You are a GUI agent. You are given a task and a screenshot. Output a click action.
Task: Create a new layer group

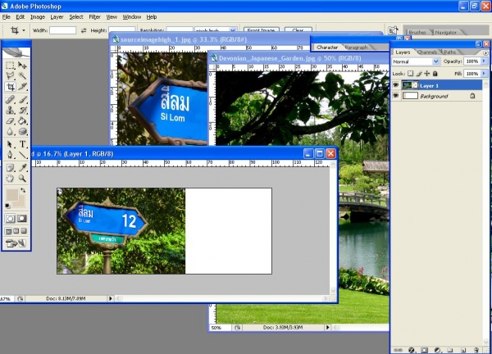click(450, 350)
